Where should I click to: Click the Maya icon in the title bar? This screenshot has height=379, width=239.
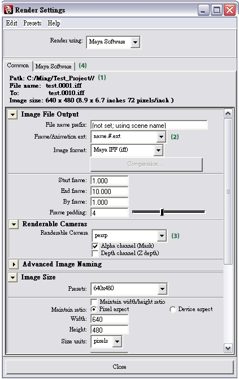coord(8,10)
